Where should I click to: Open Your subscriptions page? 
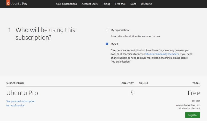66,4
